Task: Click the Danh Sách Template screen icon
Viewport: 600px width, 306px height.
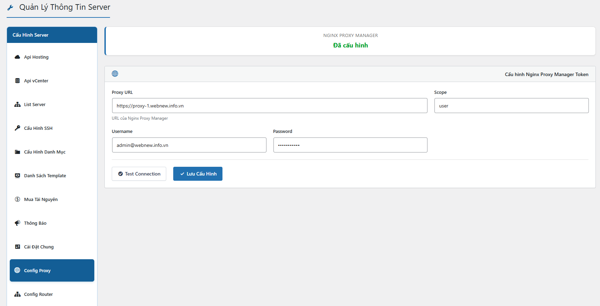Action: click(17, 176)
